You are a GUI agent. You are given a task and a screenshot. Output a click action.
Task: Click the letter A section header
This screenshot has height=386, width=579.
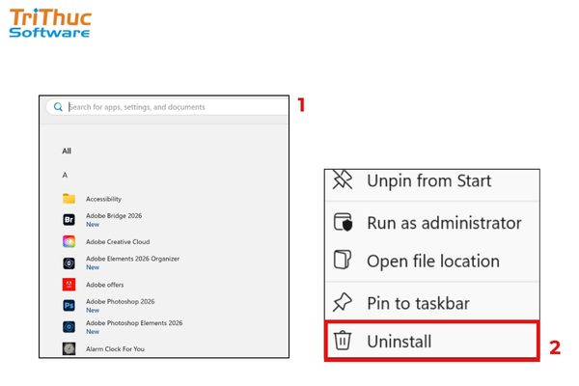(x=65, y=175)
